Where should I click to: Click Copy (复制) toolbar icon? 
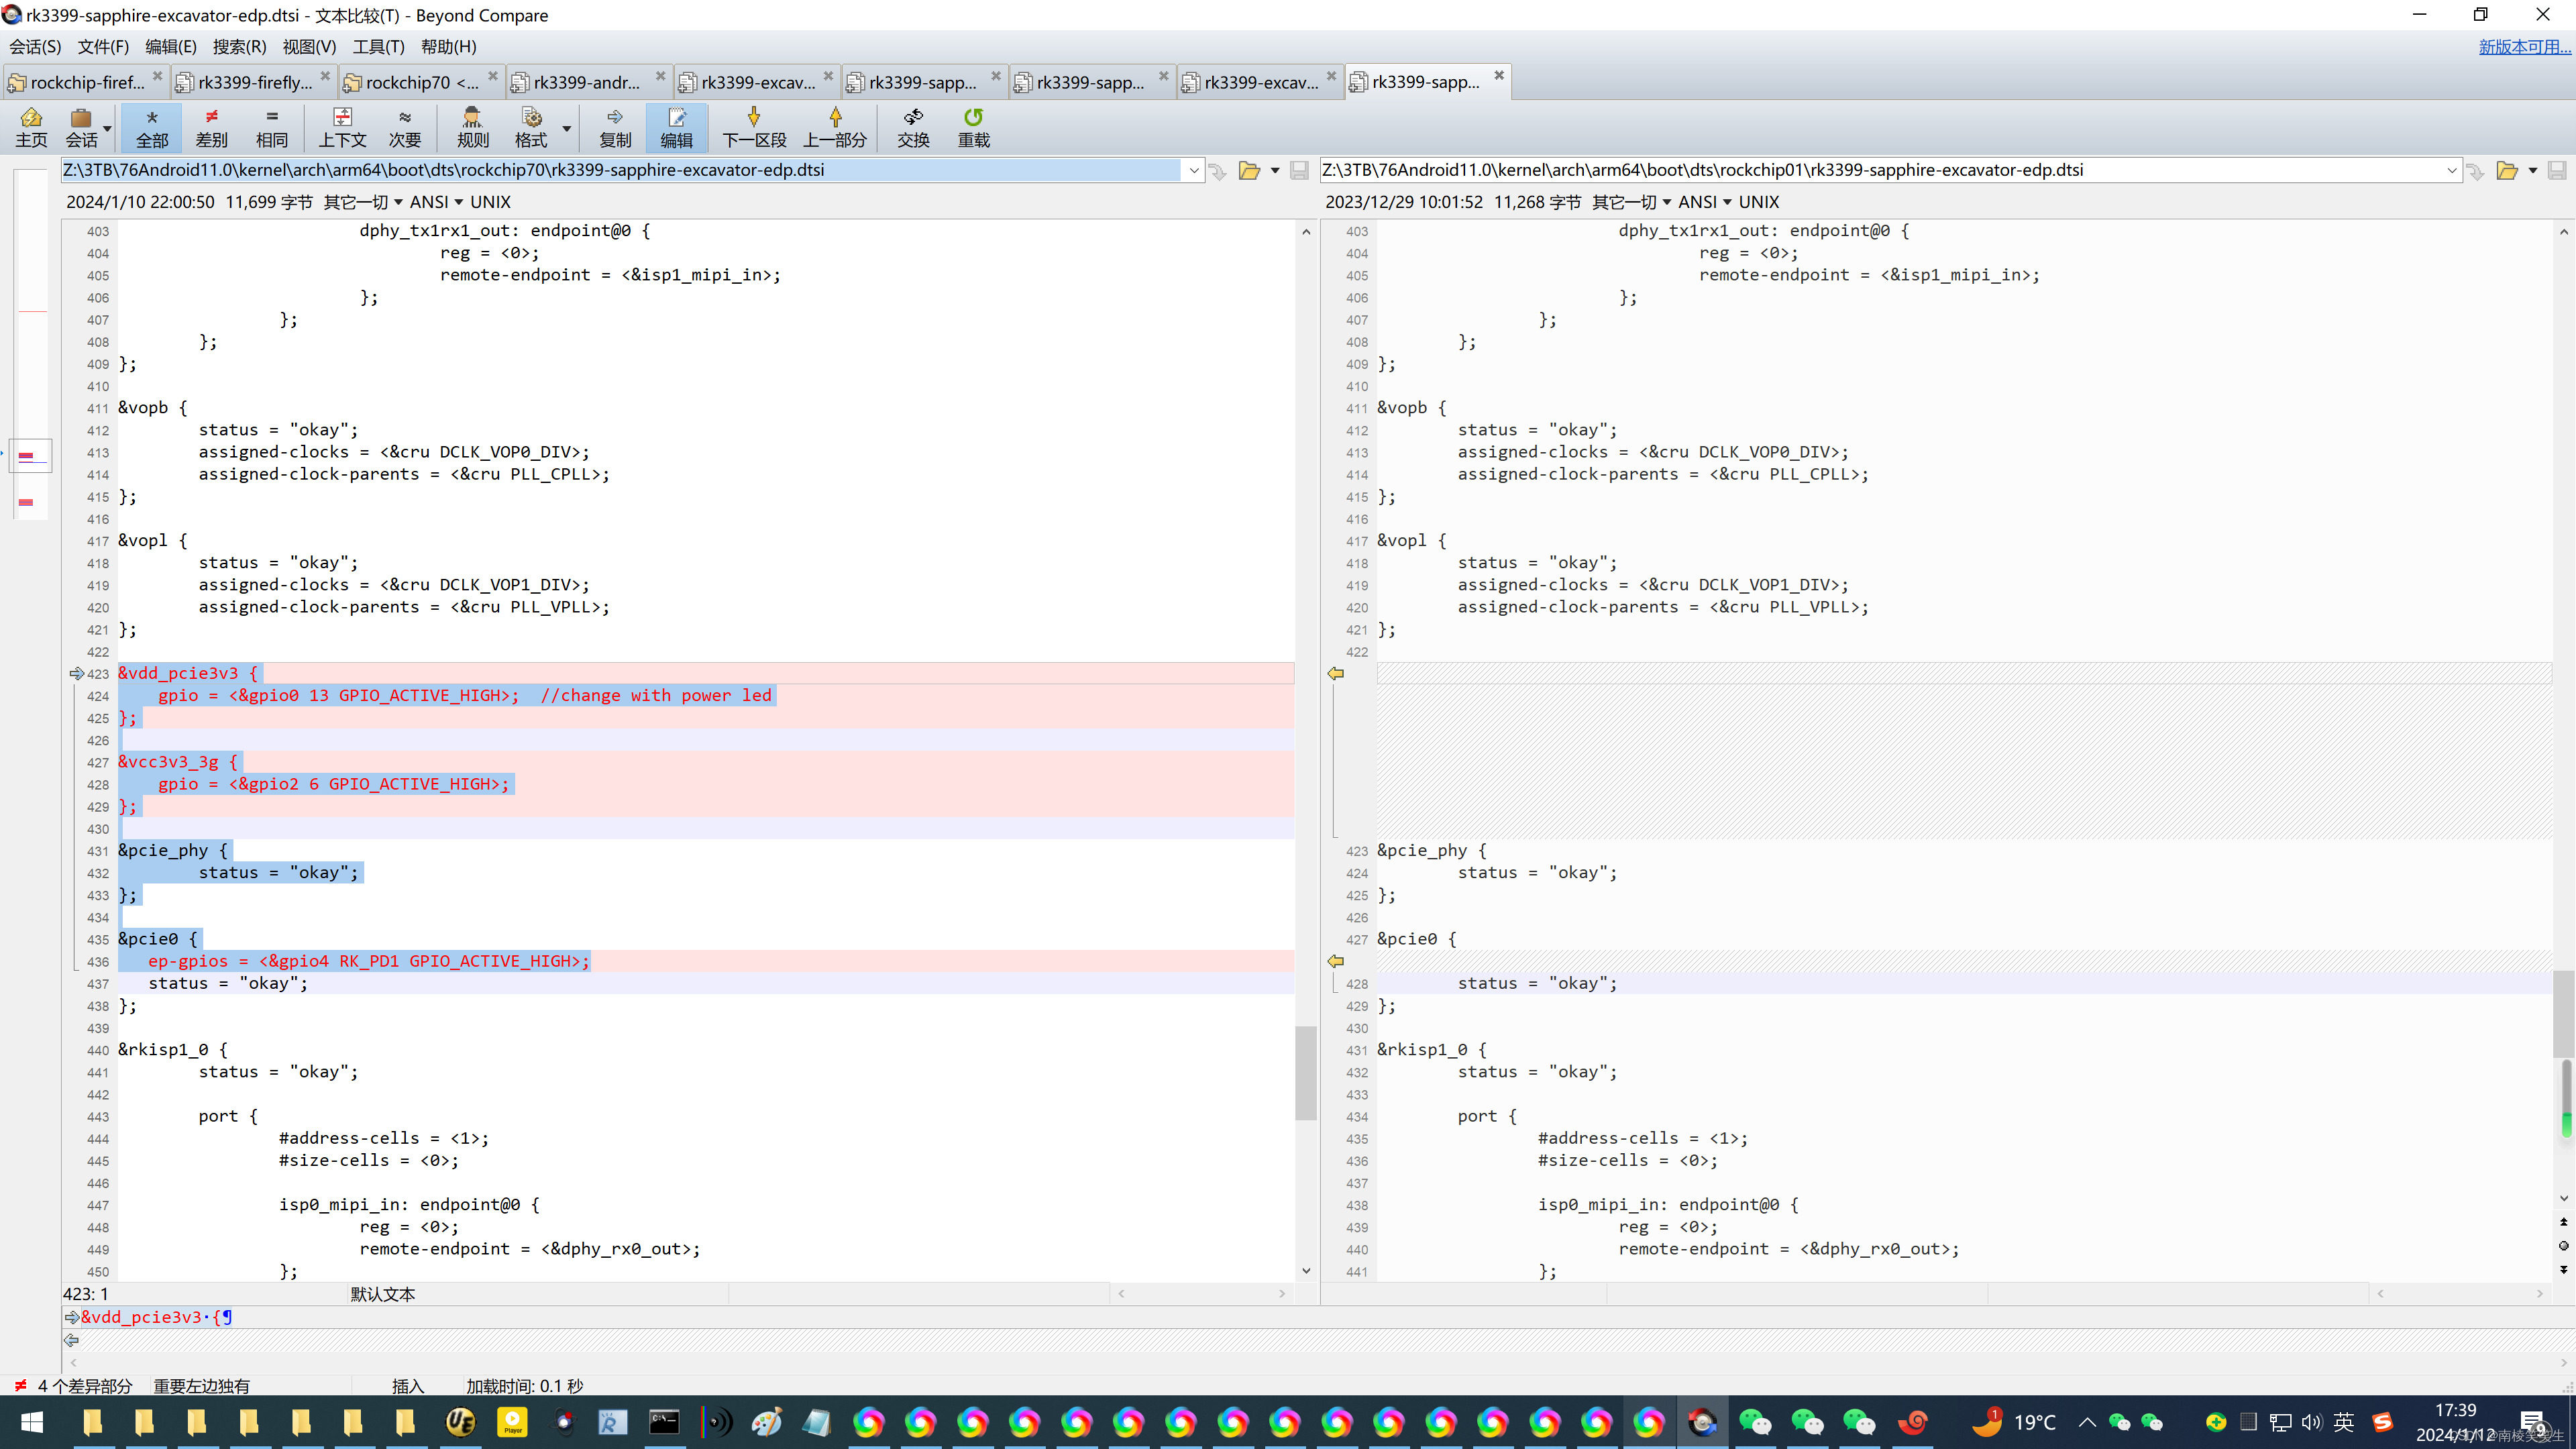(x=614, y=127)
